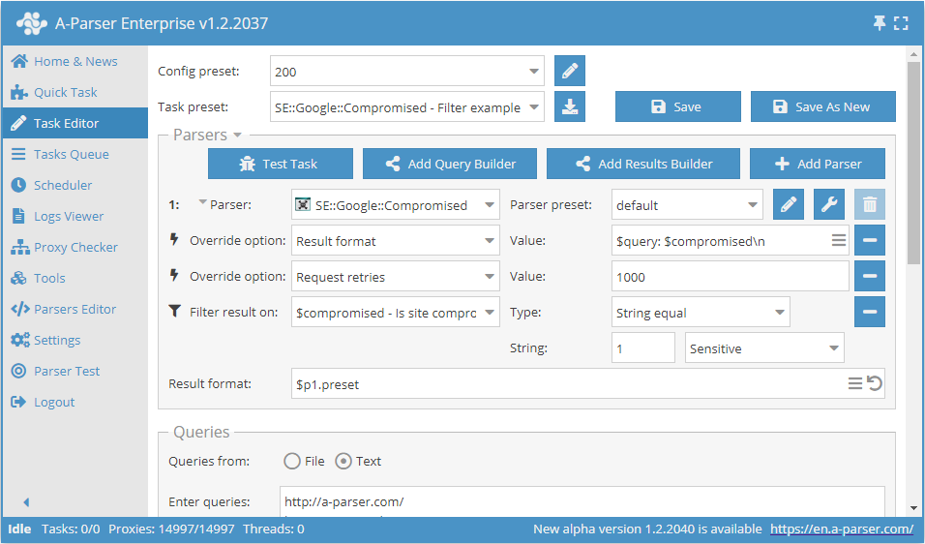Screen dimensions: 925x544
Task: Go to Scheduler in the sidebar
Action: 63,185
